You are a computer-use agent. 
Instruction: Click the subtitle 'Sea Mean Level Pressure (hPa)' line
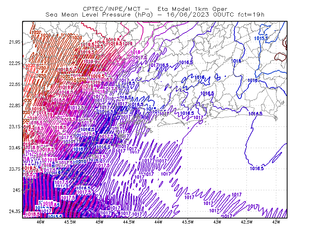pos(155,15)
